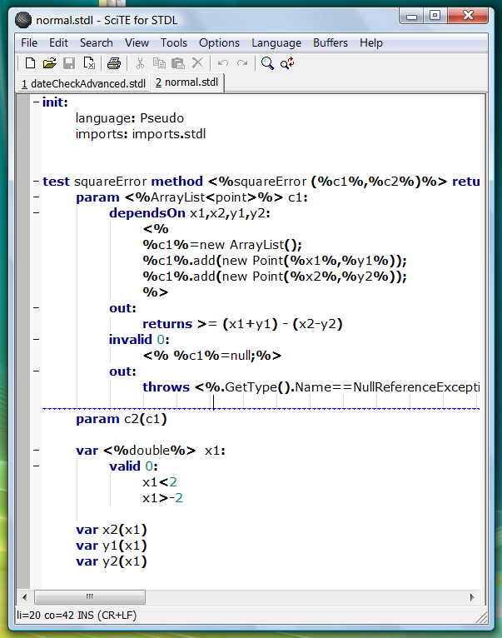Screen dimensions: 502x638
Task: Click the line containing 'Point(%x1%,%y1%)'
Action: pyautogui.click(x=274, y=261)
